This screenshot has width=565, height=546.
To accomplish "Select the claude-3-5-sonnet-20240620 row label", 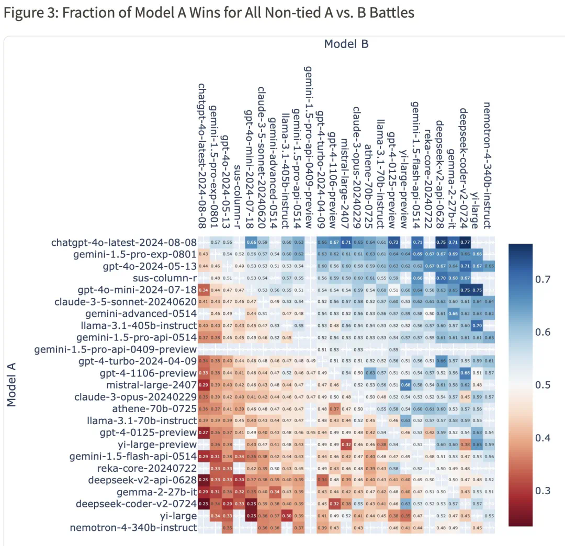I will tap(126, 302).
